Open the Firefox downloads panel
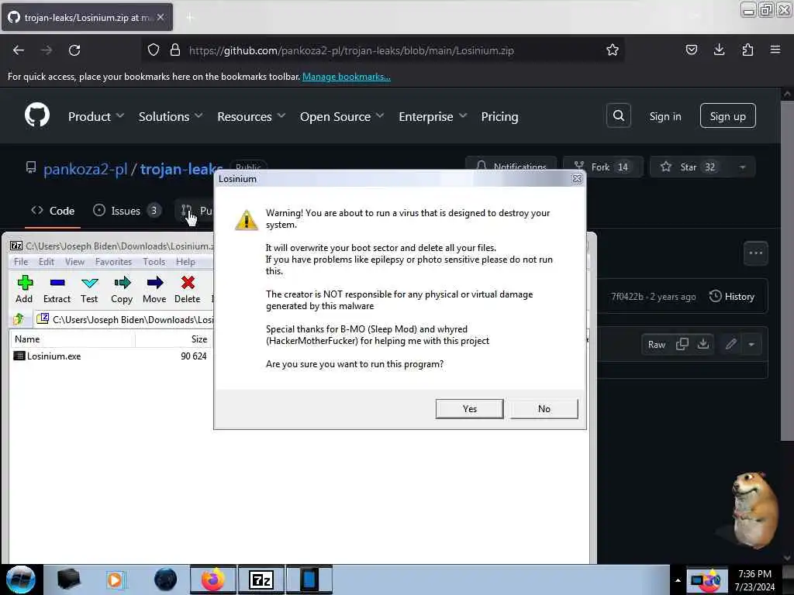 (719, 50)
